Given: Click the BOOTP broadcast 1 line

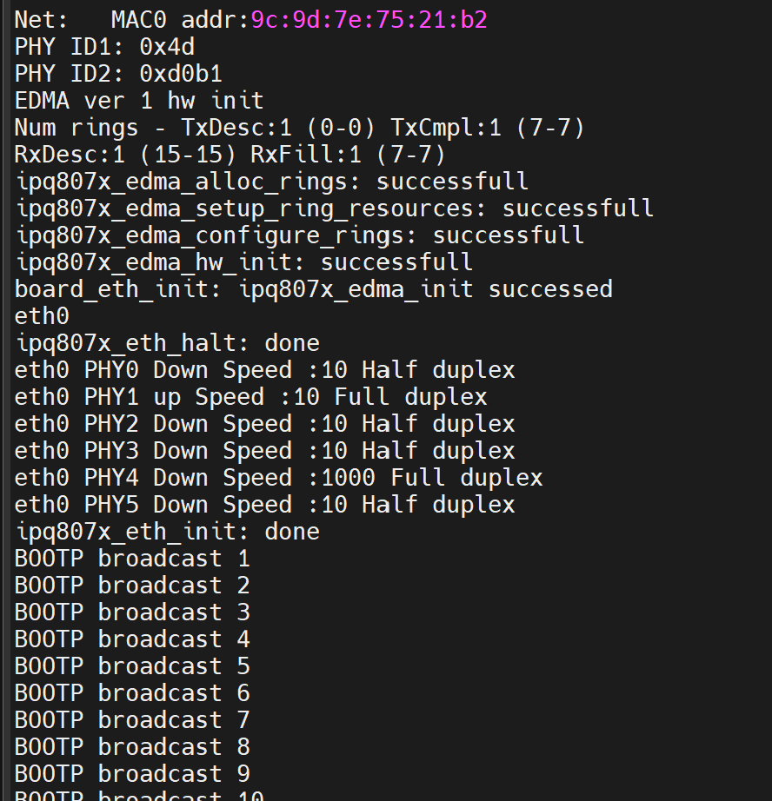Looking at the screenshot, I should (x=132, y=559).
